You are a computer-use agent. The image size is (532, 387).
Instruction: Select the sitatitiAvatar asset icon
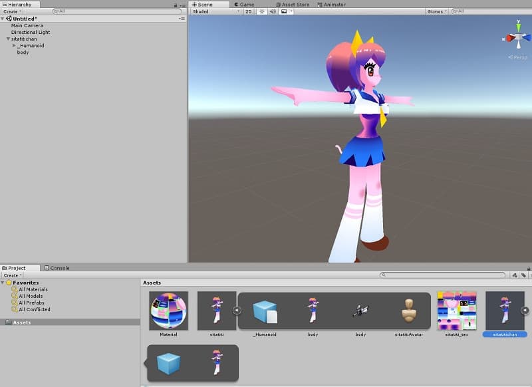click(408, 311)
